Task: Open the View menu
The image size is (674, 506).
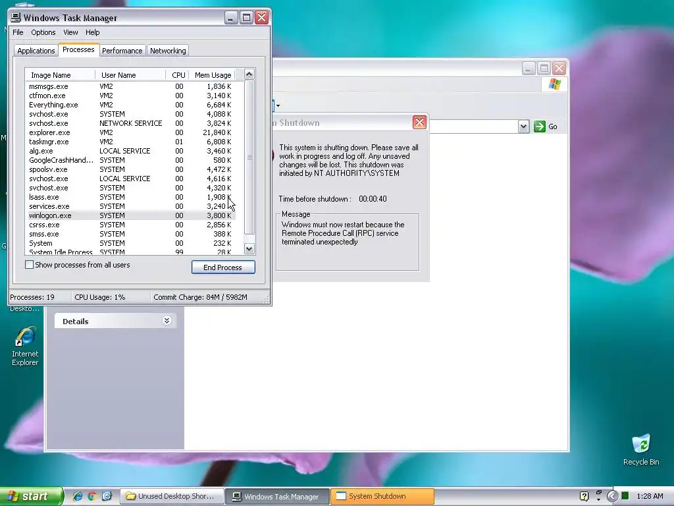Action: [x=70, y=32]
